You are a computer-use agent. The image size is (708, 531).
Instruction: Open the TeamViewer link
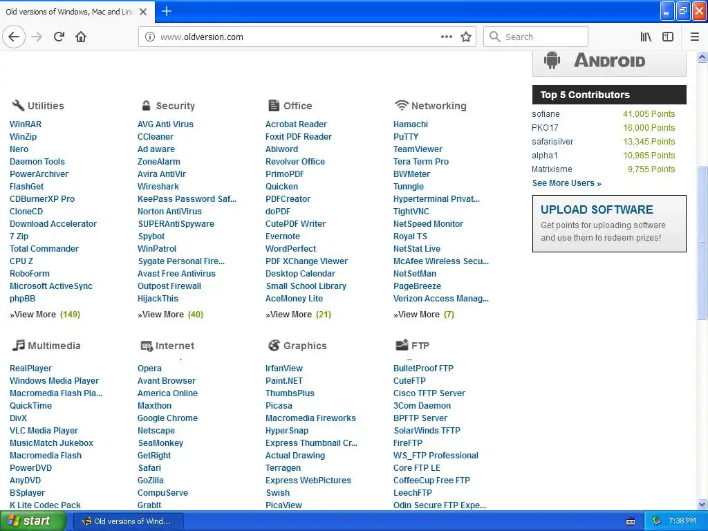[x=418, y=149]
